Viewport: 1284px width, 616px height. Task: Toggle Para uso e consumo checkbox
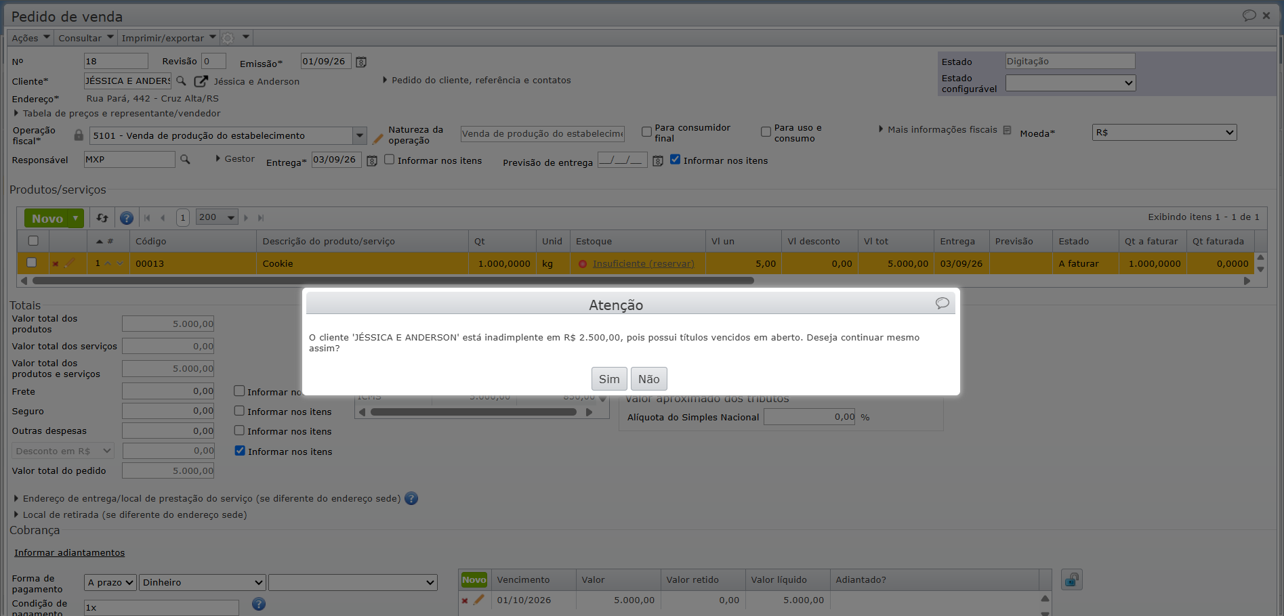click(x=766, y=132)
